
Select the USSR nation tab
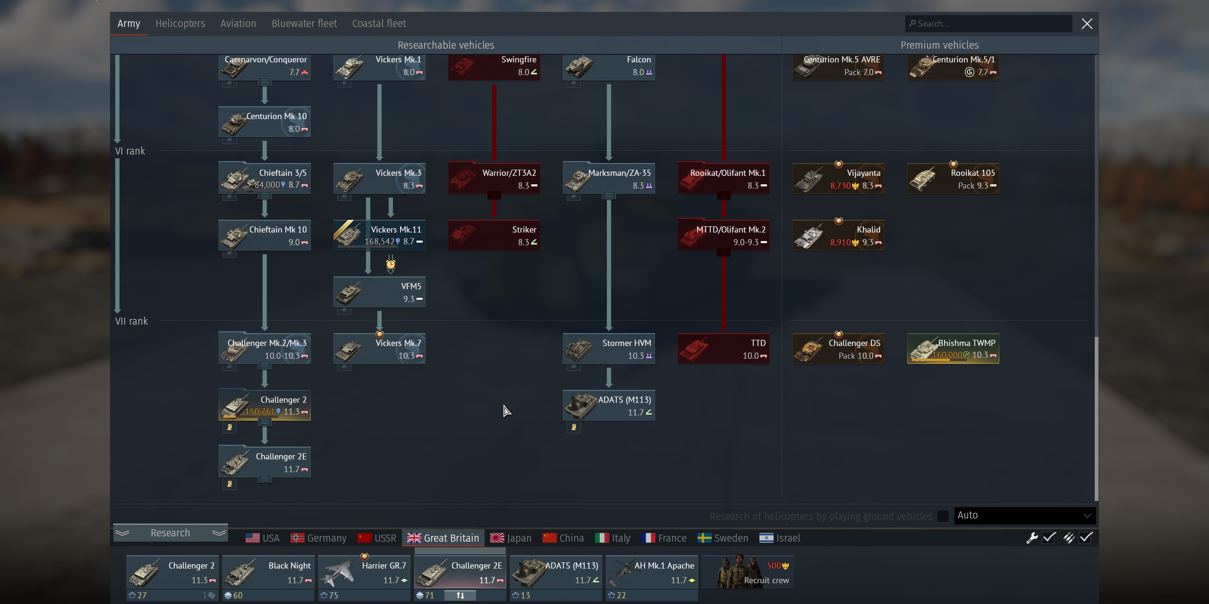377,538
